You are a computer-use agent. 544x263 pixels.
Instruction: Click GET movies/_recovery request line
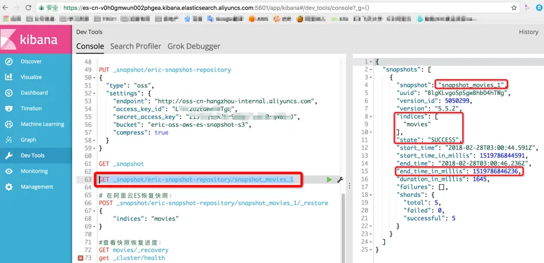coord(134,250)
